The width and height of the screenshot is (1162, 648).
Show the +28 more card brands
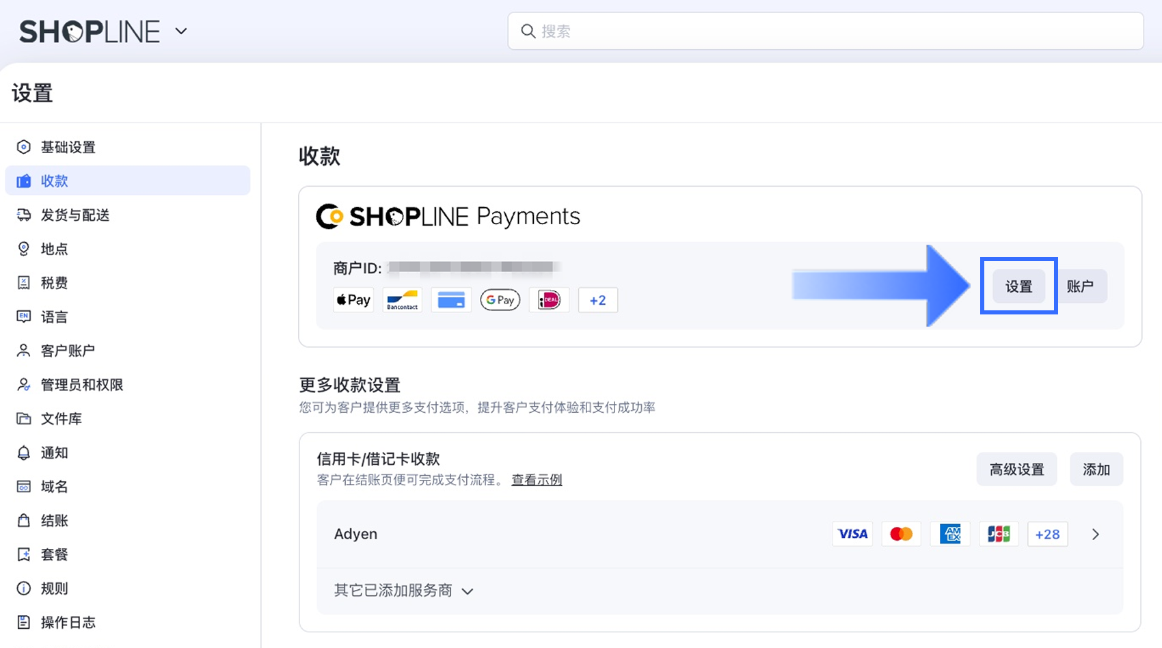pos(1048,534)
